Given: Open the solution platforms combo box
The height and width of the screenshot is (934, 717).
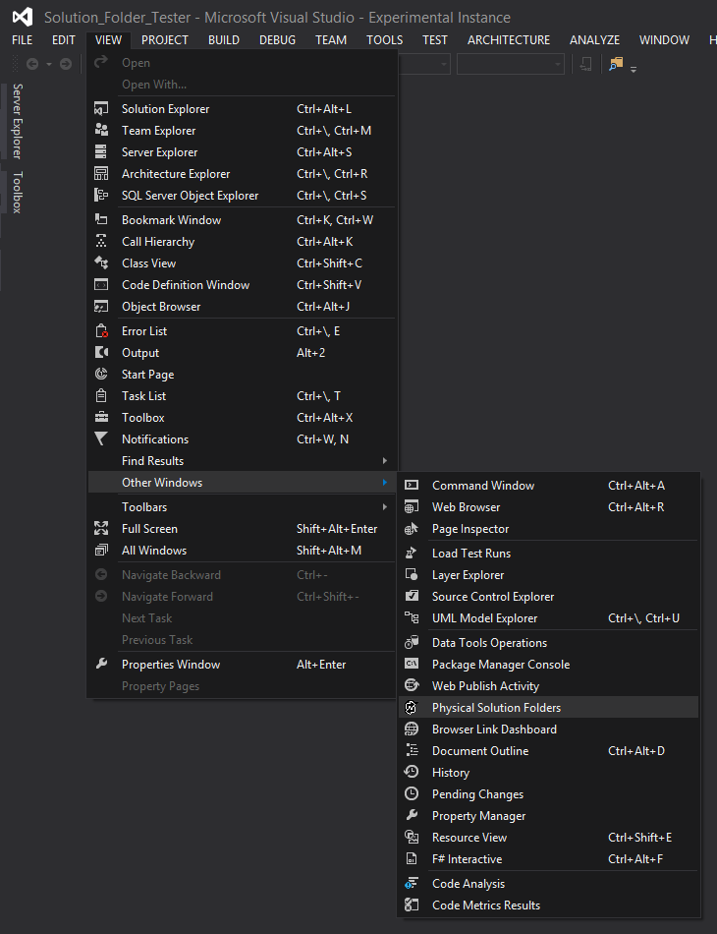Looking at the screenshot, I should 510,64.
